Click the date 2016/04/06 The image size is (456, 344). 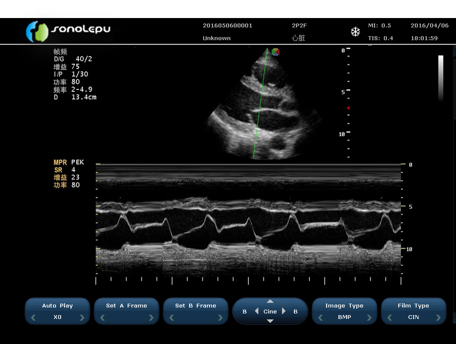coord(429,26)
